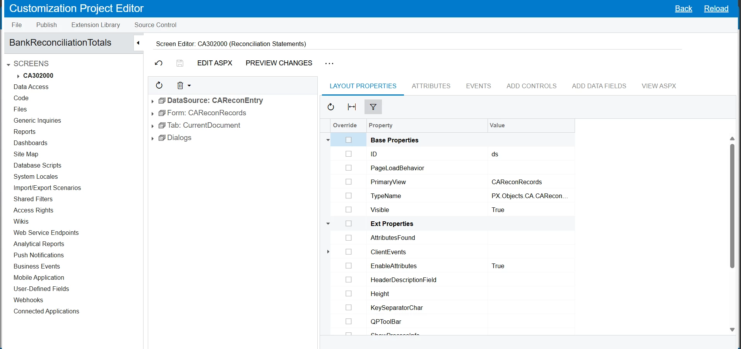Screen dimensions: 741x349
Task: Open Data Access in the navigation
Action: [x=31, y=87]
